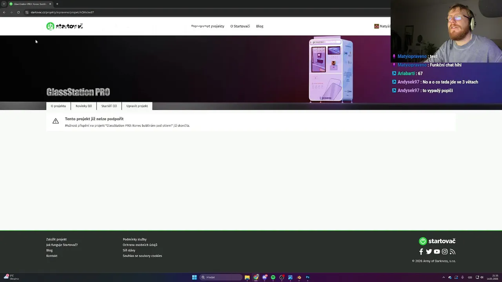Open Chrome from the taskbar
This screenshot has width=502, height=282.
tap(256, 277)
